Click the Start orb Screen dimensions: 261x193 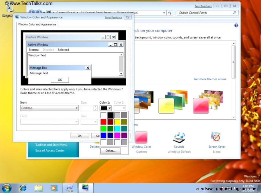click(x=6, y=188)
